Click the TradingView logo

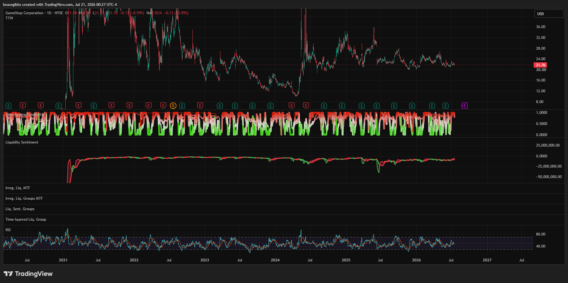pos(28,274)
